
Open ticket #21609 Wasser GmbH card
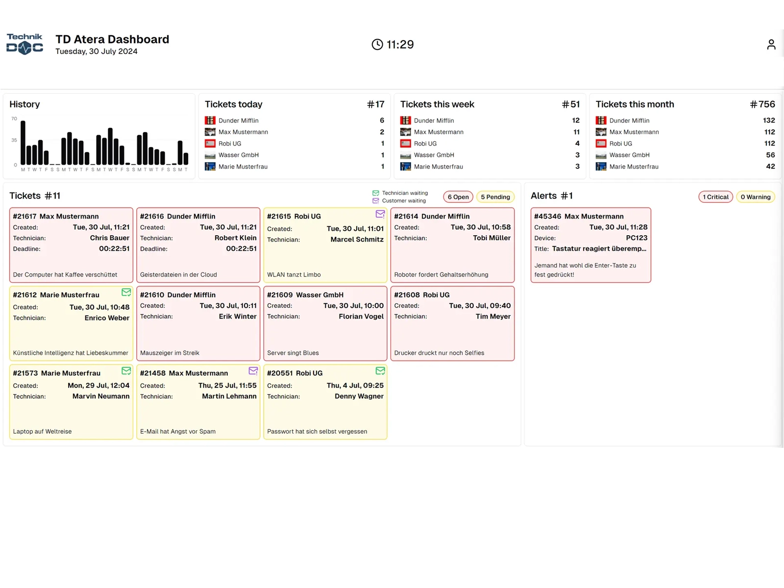(x=325, y=323)
